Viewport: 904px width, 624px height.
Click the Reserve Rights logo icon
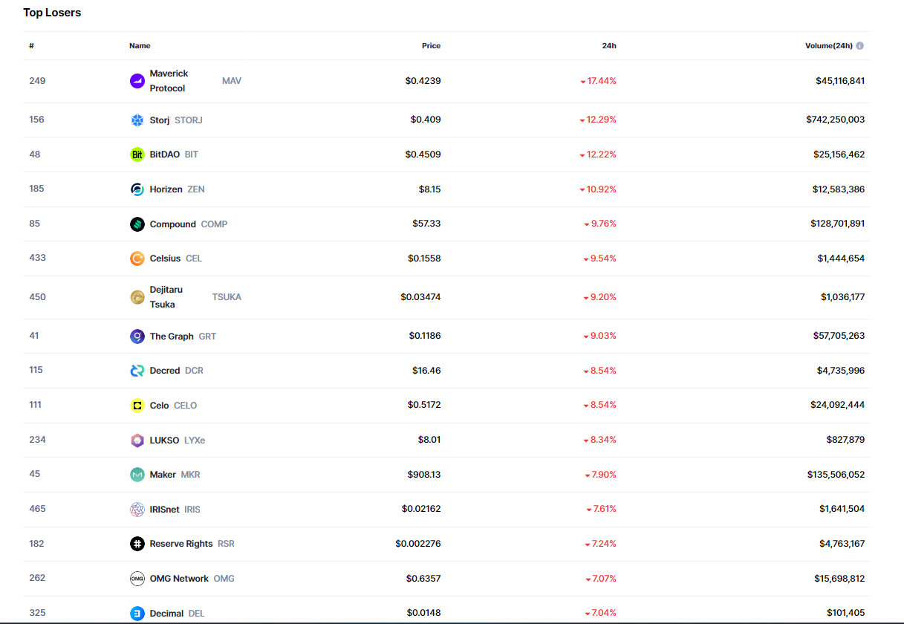coord(137,544)
